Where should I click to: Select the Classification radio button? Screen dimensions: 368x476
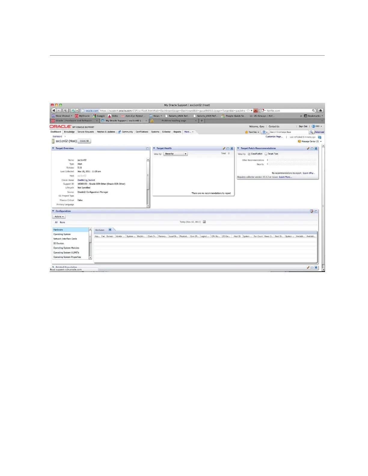(249, 154)
